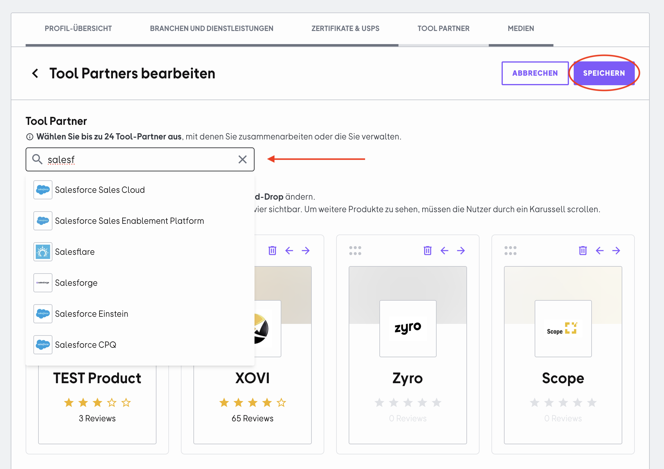Select the Tool Partner tab
The height and width of the screenshot is (469, 664).
(443, 29)
